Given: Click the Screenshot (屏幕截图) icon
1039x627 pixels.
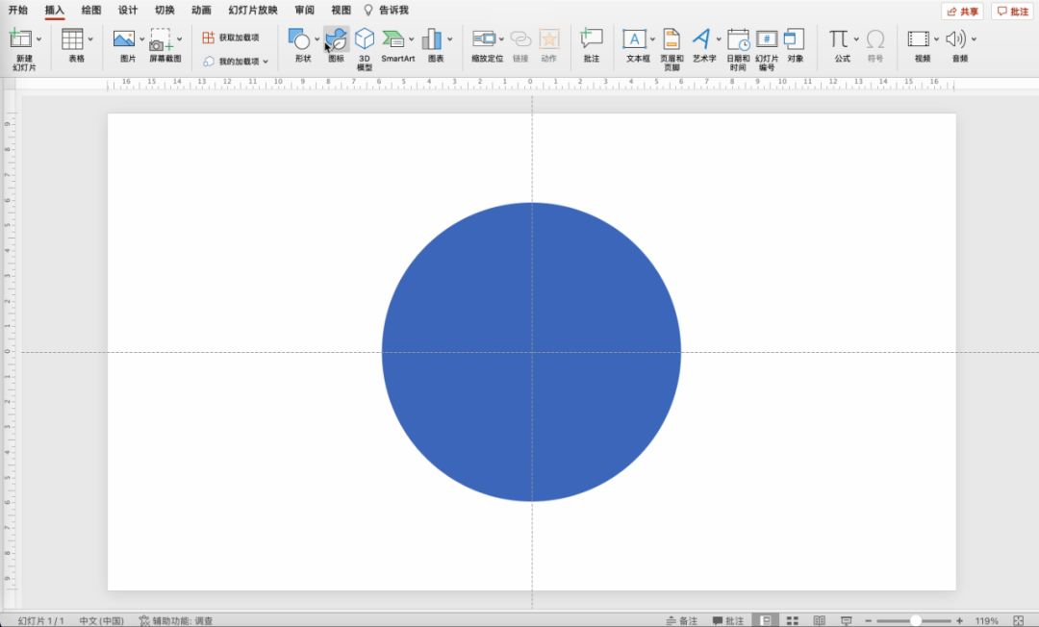Looking at the screenshot, I should point(161,39).
